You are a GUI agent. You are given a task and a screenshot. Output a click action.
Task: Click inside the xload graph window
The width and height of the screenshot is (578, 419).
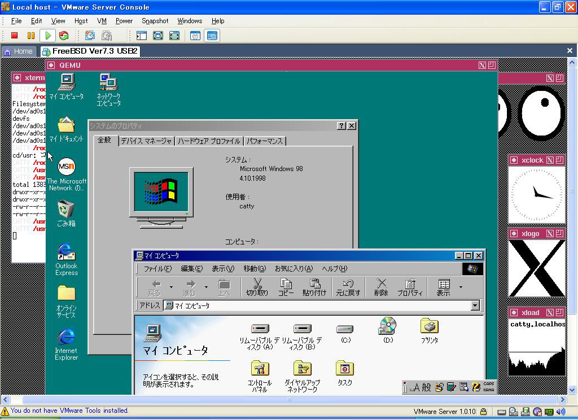[x=537, y=347]
